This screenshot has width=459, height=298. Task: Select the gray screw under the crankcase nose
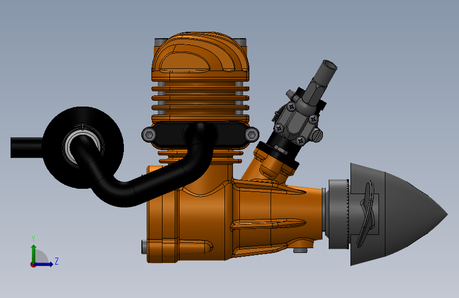[300, 250]
